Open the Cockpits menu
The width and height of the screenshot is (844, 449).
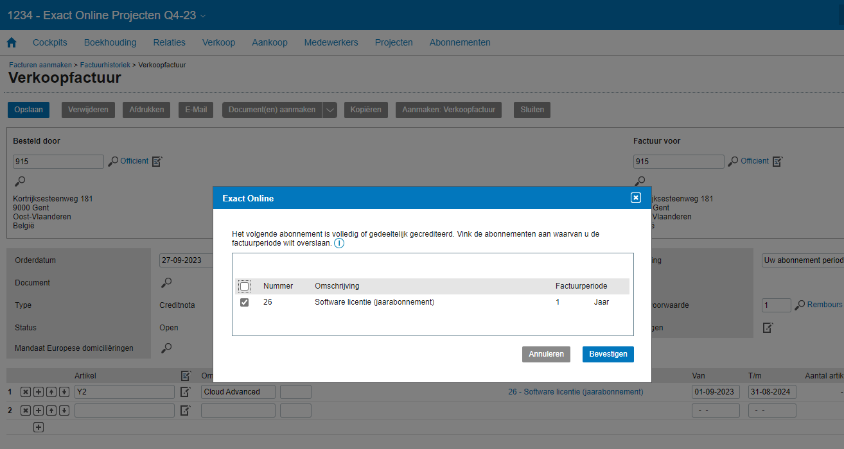[x=50, y=42]
